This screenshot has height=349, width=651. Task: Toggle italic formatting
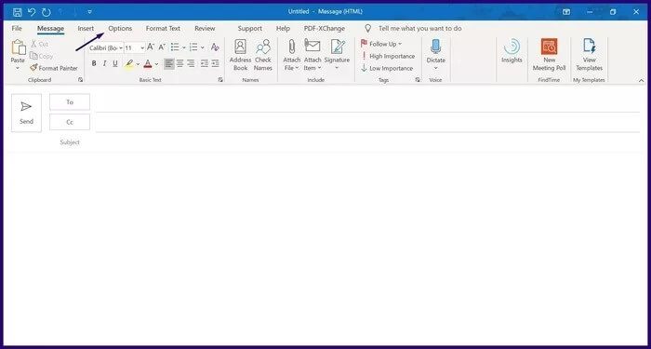[104, 63]
